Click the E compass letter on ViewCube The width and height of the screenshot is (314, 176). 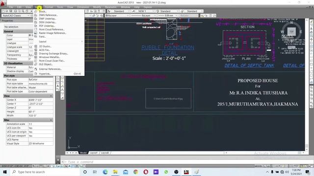(x=301, y=32)
